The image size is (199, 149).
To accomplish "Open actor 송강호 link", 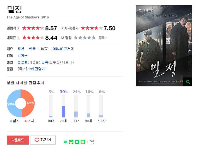I will [22, 62].
